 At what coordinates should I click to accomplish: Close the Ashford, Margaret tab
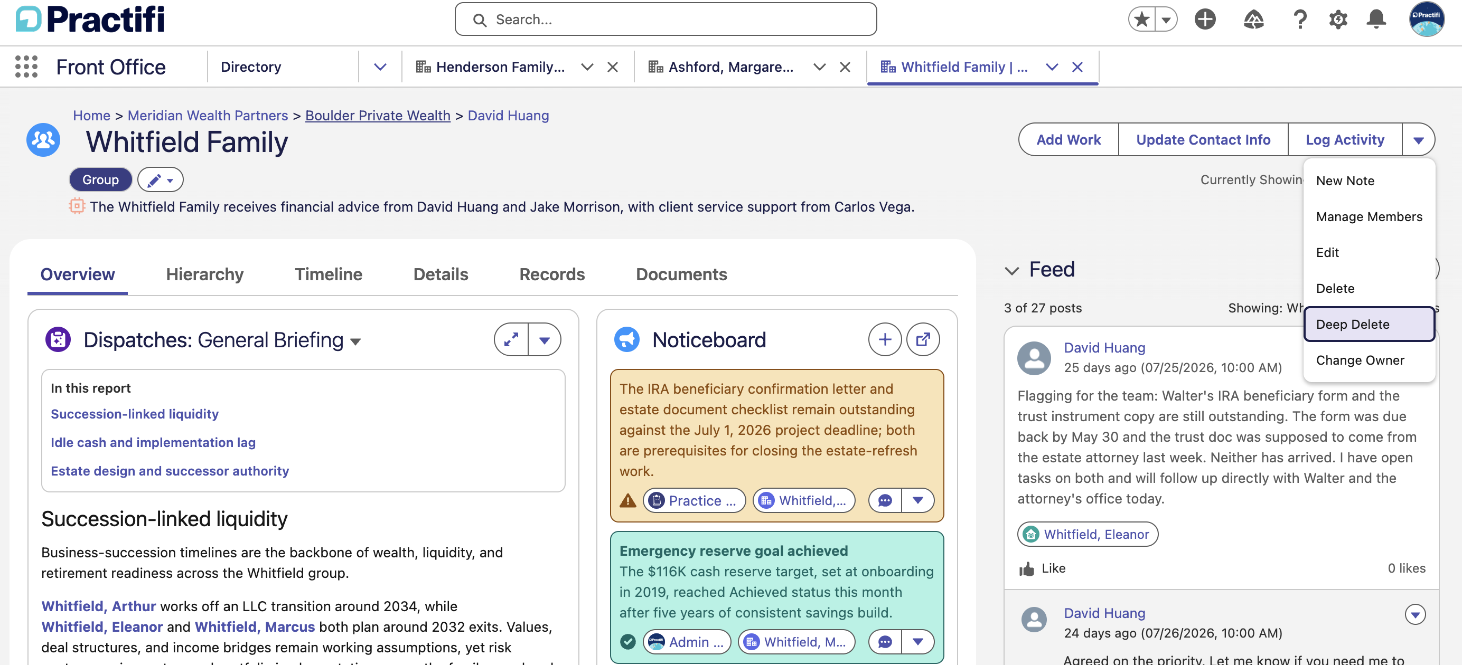pos(845,67)
